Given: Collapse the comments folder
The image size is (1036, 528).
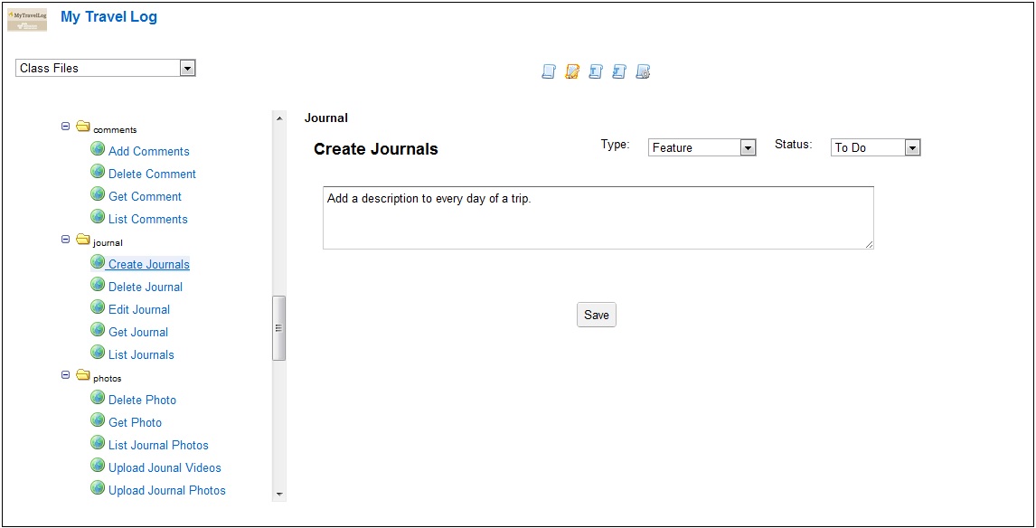Looking at the screenshot, I should (x=65, y=127).
